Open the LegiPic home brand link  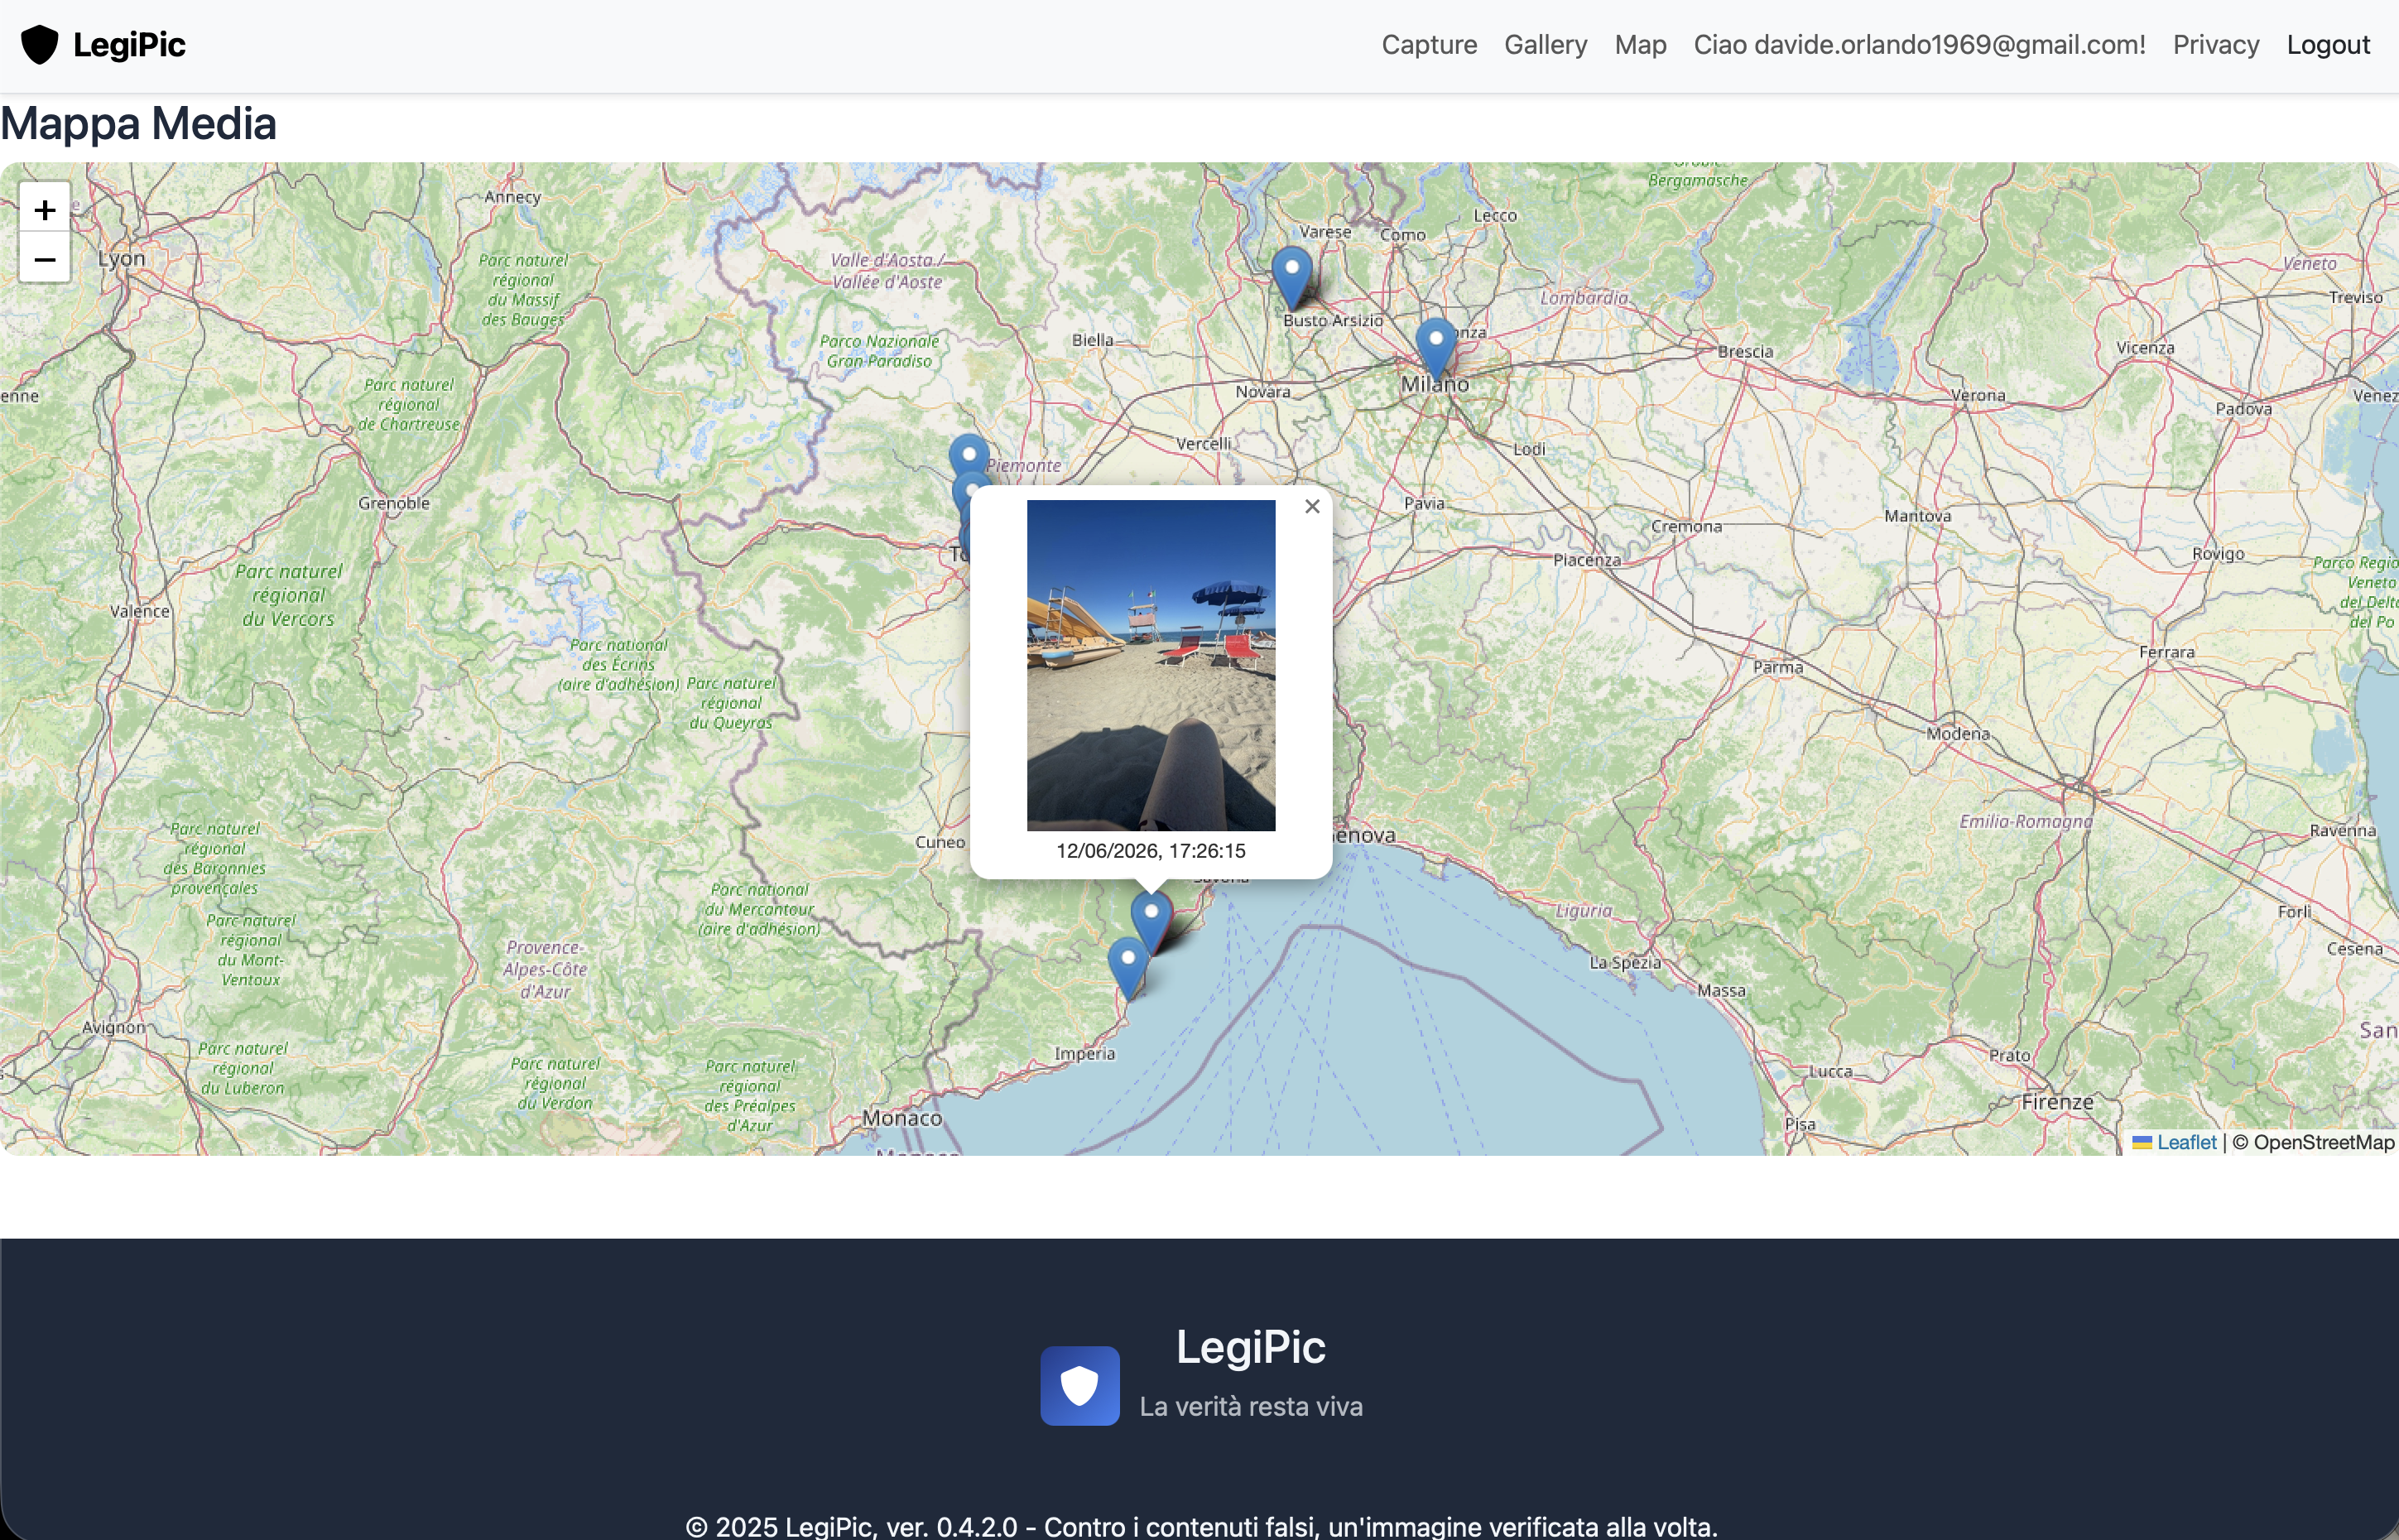coord(104,45)
